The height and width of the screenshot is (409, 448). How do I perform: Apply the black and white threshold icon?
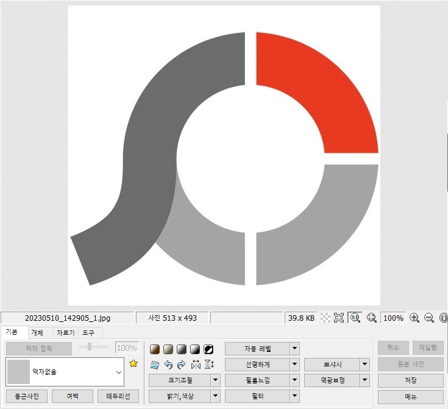pos(195,349)
